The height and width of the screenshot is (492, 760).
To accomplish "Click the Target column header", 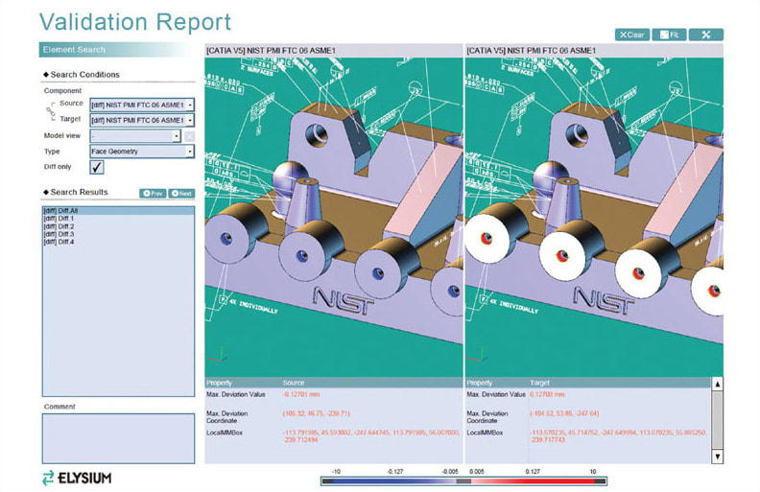I will coord(539,383).
